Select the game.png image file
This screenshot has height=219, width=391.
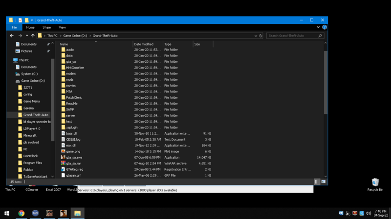pyautogui.click(x=73, y=151)
